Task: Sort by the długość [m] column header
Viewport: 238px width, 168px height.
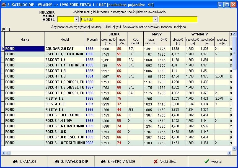Action: (x=178, y=41)
